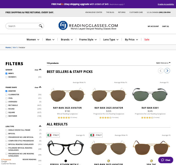Viewport: 176px width, 165px height.
Task: Open Customer Care page
Action: click(x=136, y=12)
